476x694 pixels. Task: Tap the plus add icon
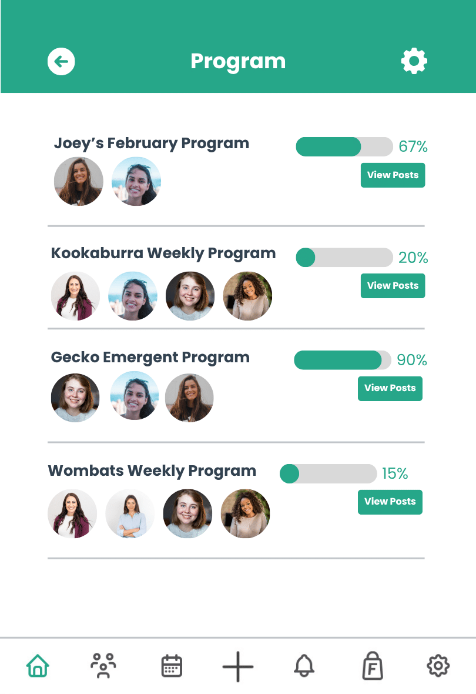238,667
